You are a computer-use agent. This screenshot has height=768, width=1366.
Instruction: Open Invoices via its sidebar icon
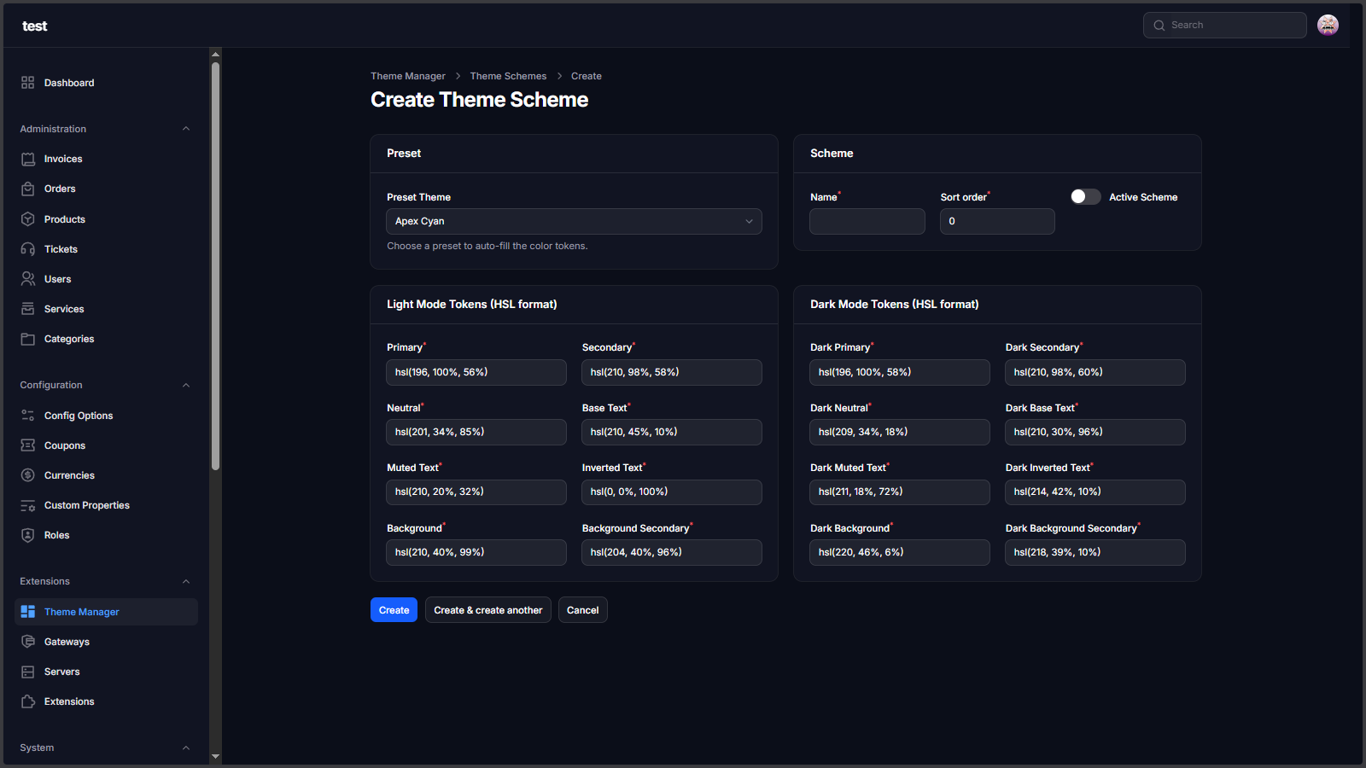(x=28, y=160)
